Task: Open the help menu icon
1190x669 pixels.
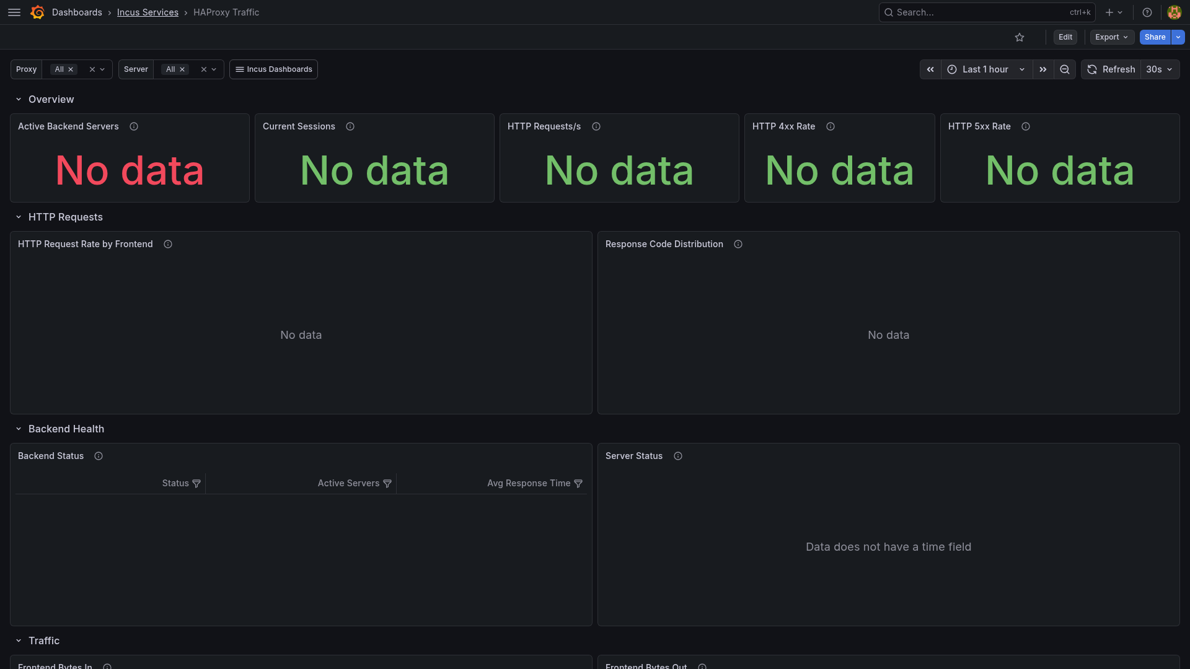Action: point(1147,12)
